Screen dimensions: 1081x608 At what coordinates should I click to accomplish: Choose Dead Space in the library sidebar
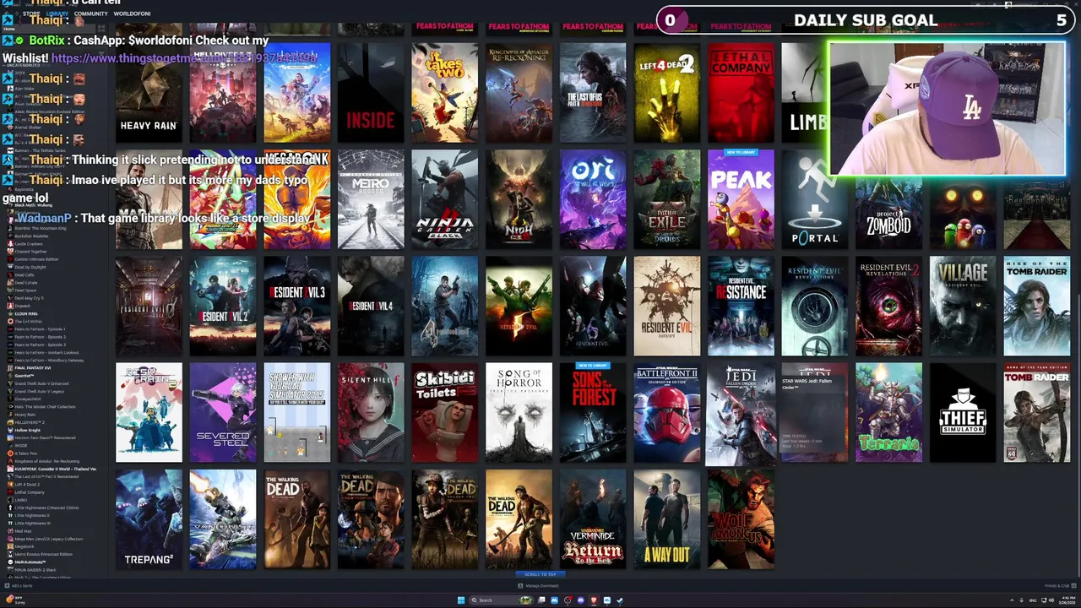[x=25, y=290]
